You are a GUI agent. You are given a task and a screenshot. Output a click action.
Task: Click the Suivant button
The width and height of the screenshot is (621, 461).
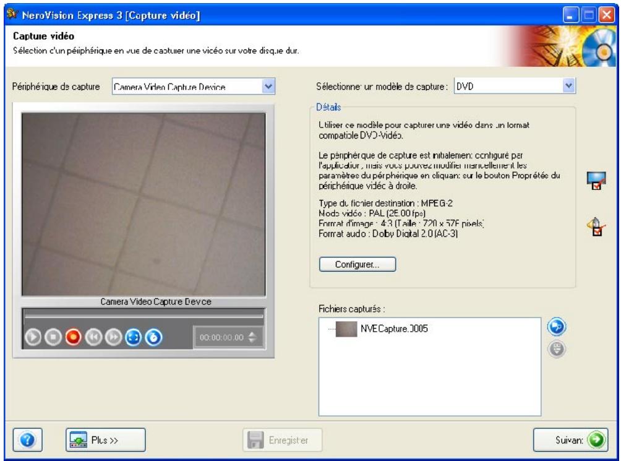point(571,439)
